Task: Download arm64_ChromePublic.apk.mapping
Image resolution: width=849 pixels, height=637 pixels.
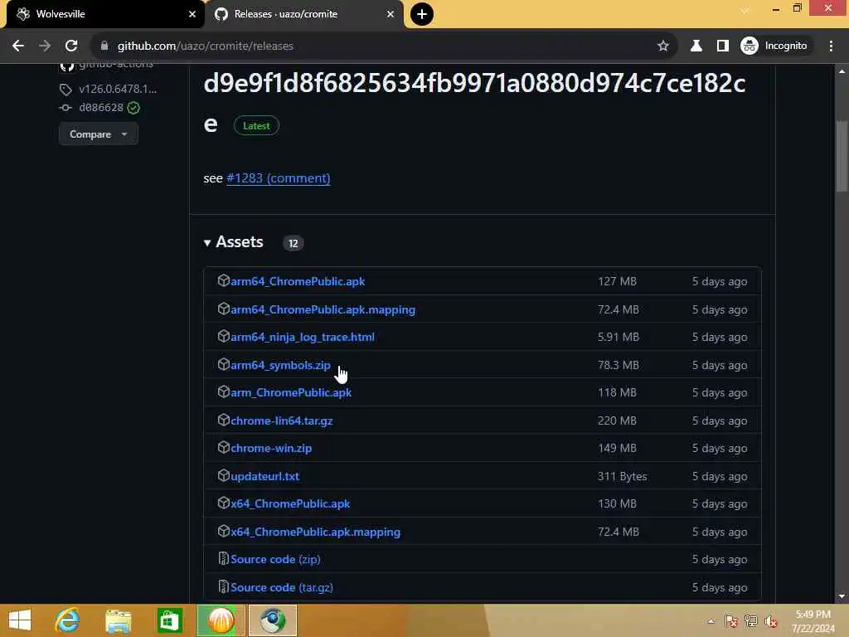Action: click(323, 309)
